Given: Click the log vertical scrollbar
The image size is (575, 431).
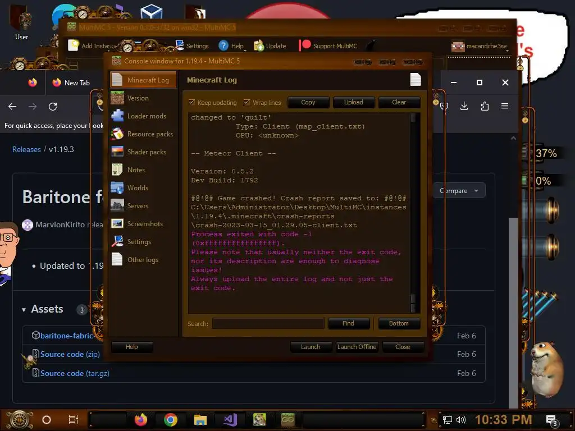Looking at the screenshot, I should coord(413,213).
